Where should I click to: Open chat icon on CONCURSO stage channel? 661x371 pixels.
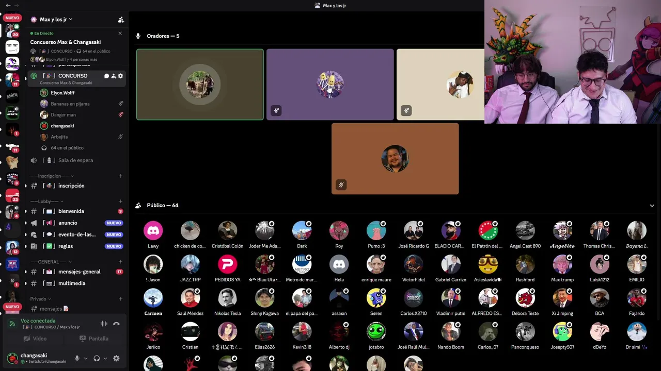click(x=106, y=76)
